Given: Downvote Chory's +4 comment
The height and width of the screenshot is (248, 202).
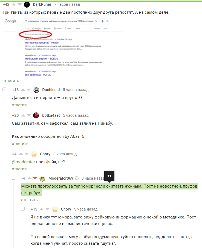Looking at the screenshot, I should coord(27,154).
